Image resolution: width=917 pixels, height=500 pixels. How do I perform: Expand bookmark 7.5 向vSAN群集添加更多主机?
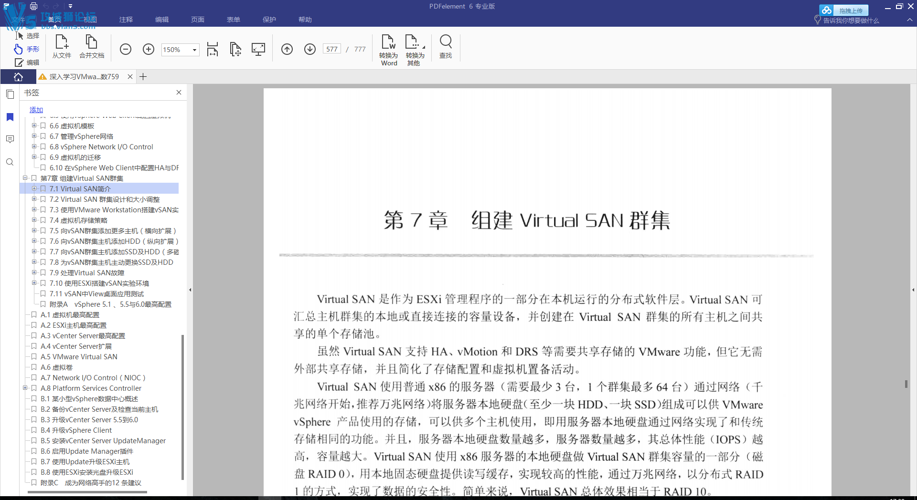(x=34, y=230)
